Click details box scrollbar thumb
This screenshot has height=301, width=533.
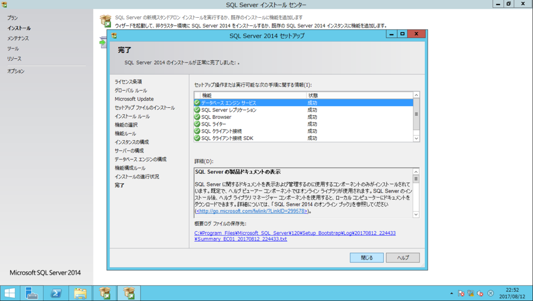[416, 179]
